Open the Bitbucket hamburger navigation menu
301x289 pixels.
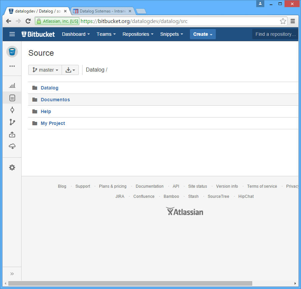12,34
